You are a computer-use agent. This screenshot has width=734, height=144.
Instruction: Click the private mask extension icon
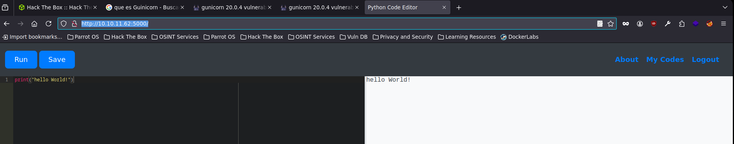pyautogui.click(x=626, y=24)
